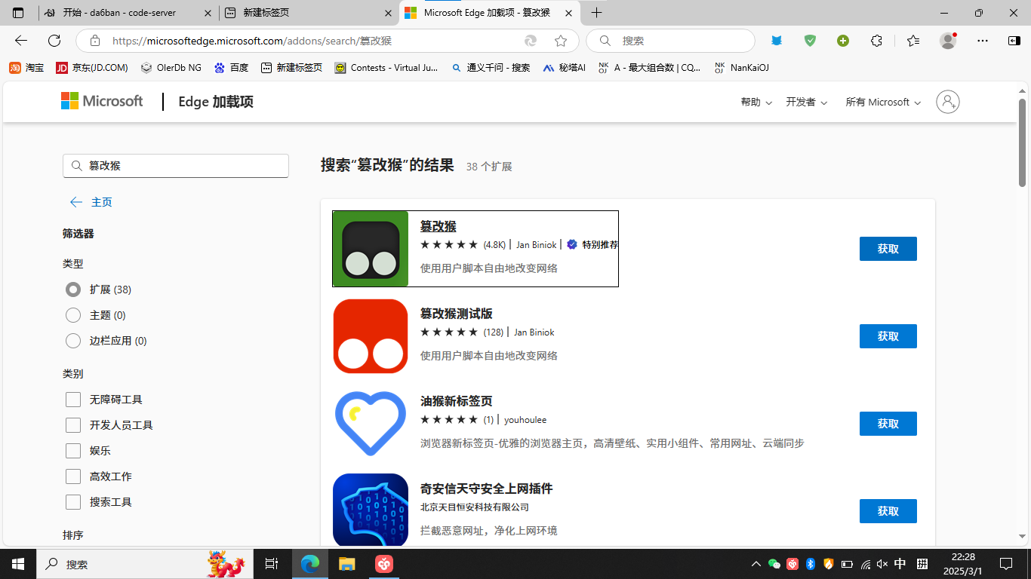Open the 淘宝 bookmark

[x=26, y=68]
